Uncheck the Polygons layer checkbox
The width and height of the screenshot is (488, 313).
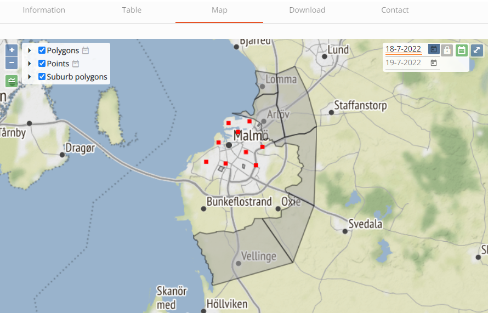click(42, 50)
